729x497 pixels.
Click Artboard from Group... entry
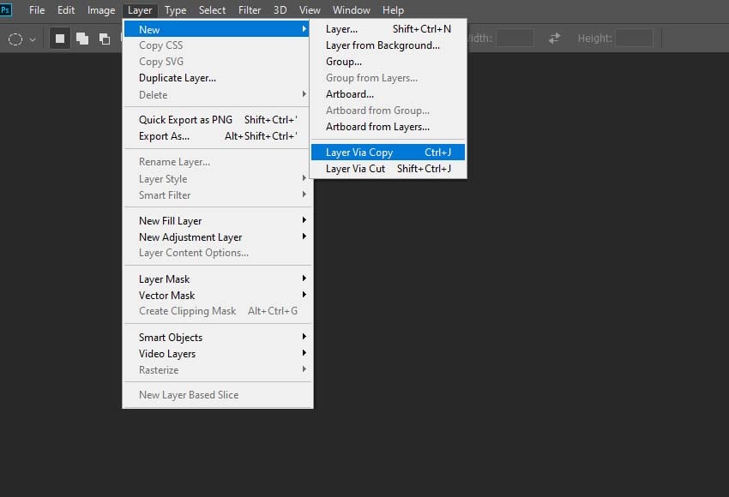coord(389,110)
